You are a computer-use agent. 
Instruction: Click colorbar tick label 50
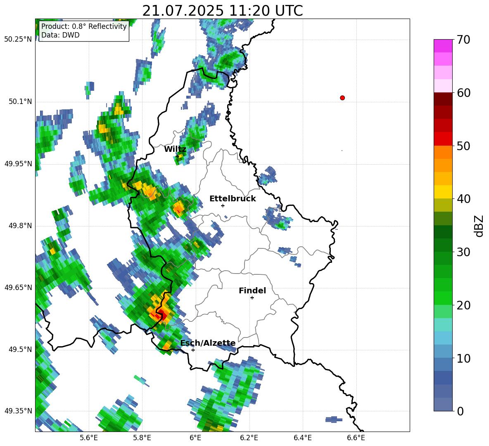pyautogui.click(x=463, y=146)
